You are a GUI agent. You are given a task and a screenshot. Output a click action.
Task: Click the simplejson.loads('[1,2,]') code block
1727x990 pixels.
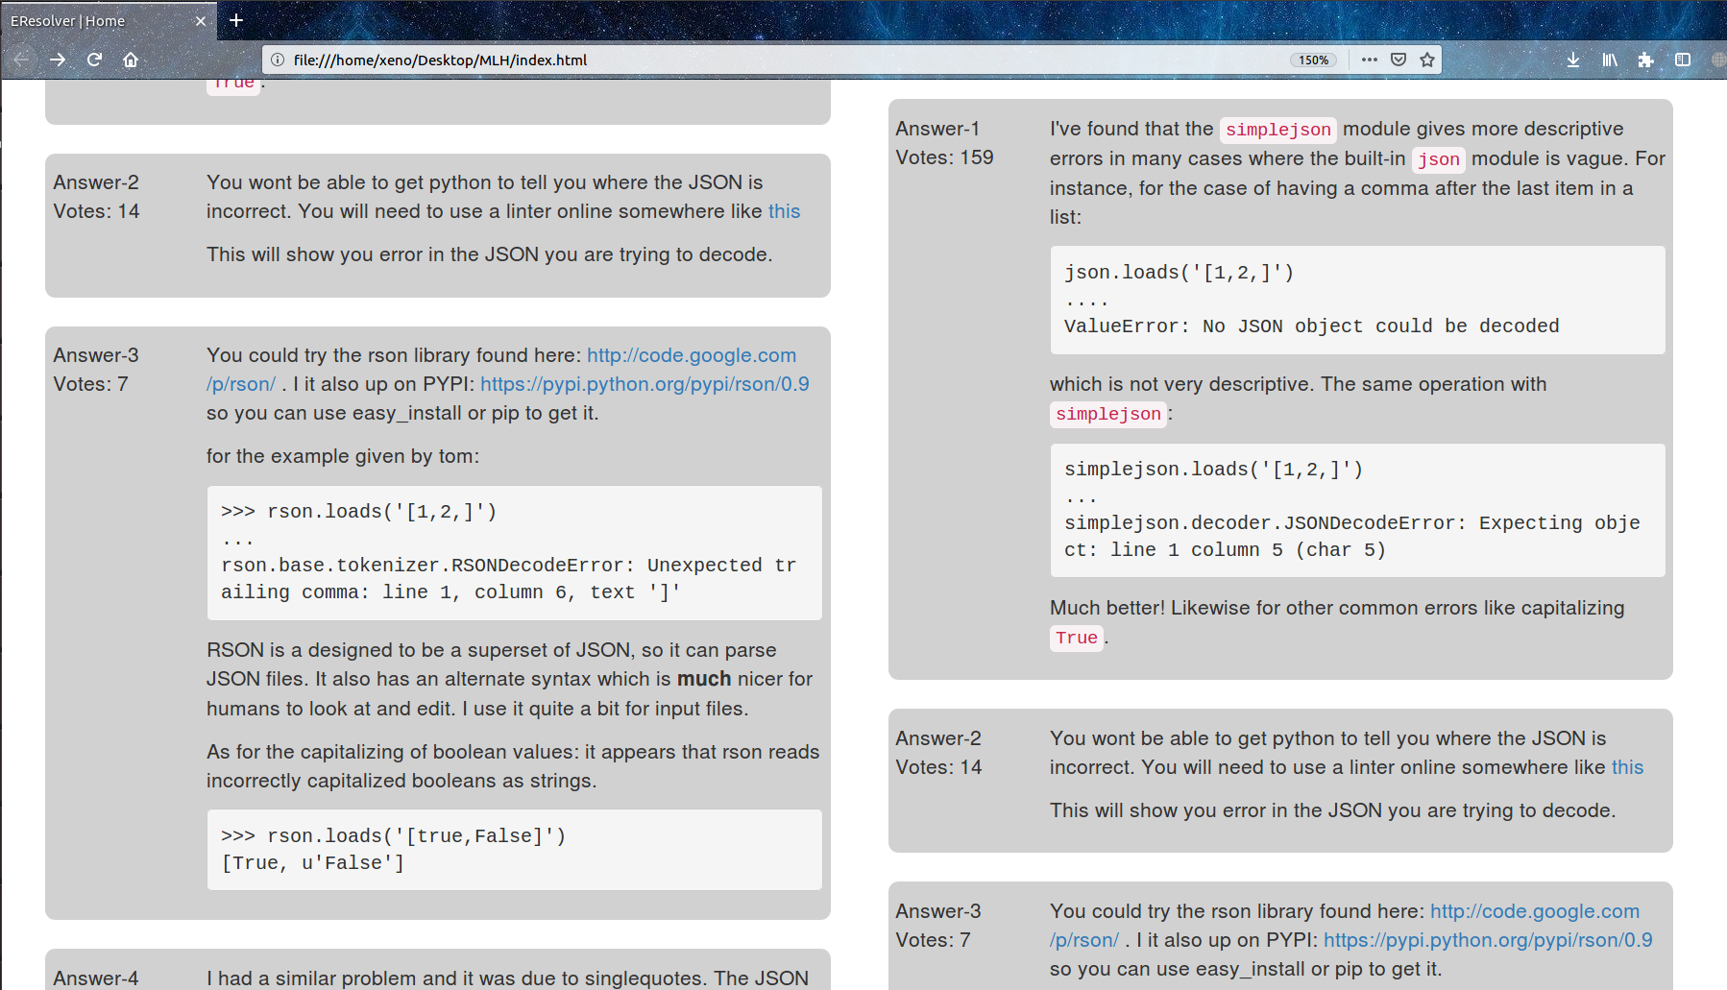[x=1357, y=510]
